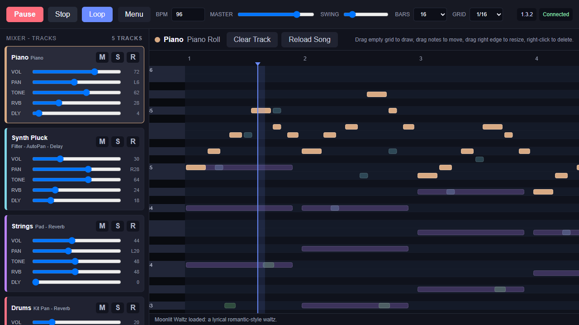
Task: Adjust the Drums VOL slider
Action: pos(76,322)
